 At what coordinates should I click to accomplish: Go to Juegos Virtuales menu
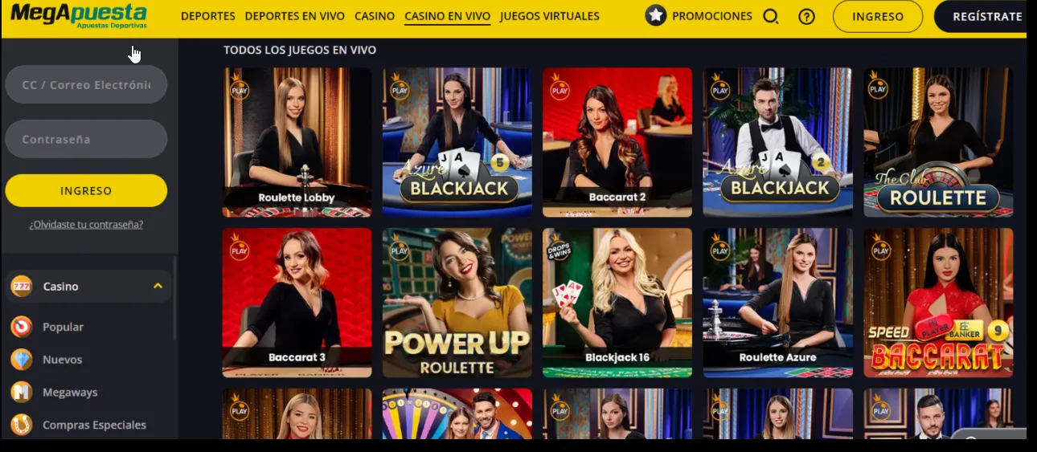tap(550, 16)
